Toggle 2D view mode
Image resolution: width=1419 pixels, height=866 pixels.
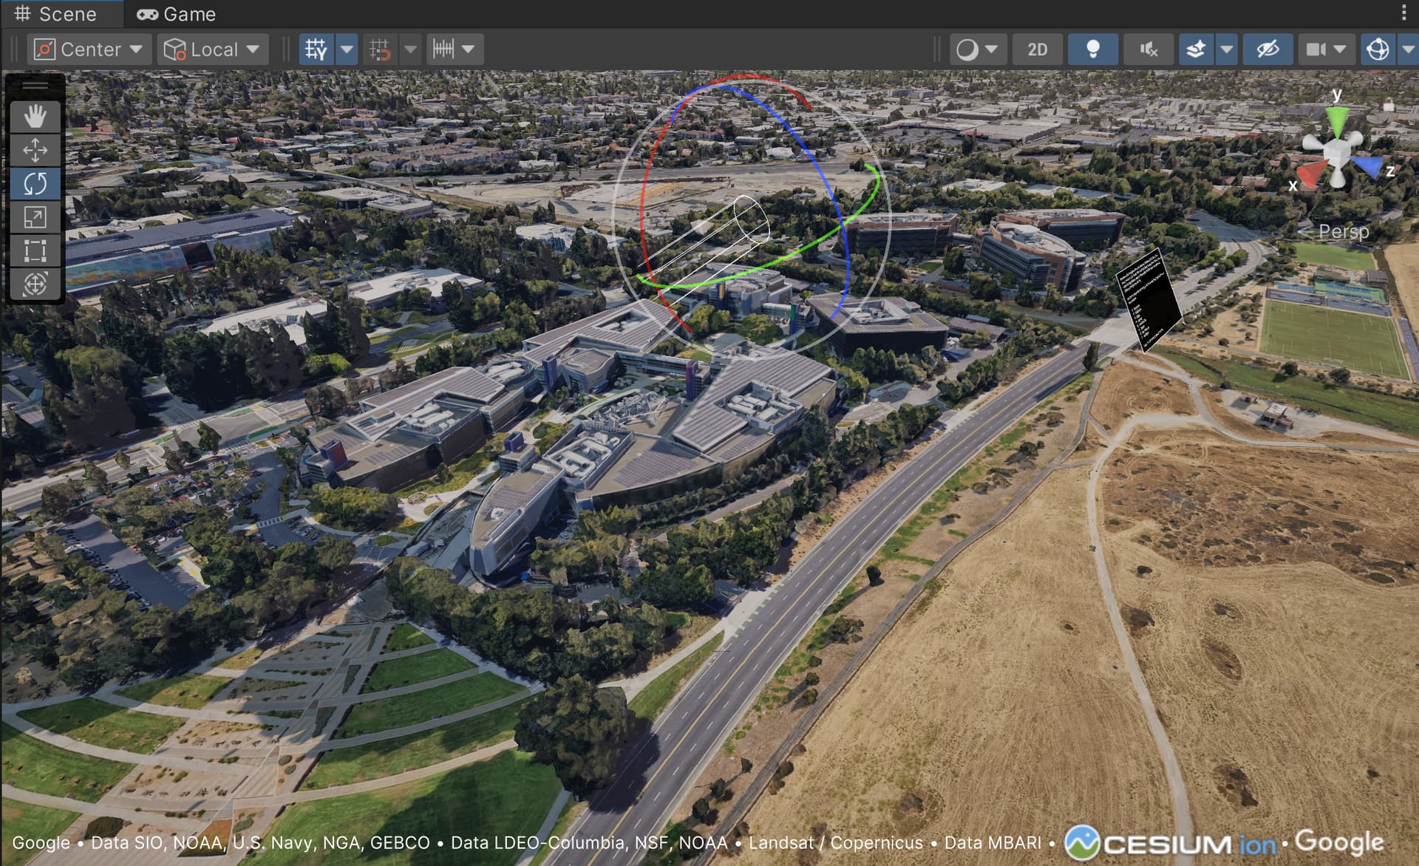coord(1037,50)
